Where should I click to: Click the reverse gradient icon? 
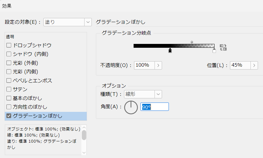[x=223, y=47]
